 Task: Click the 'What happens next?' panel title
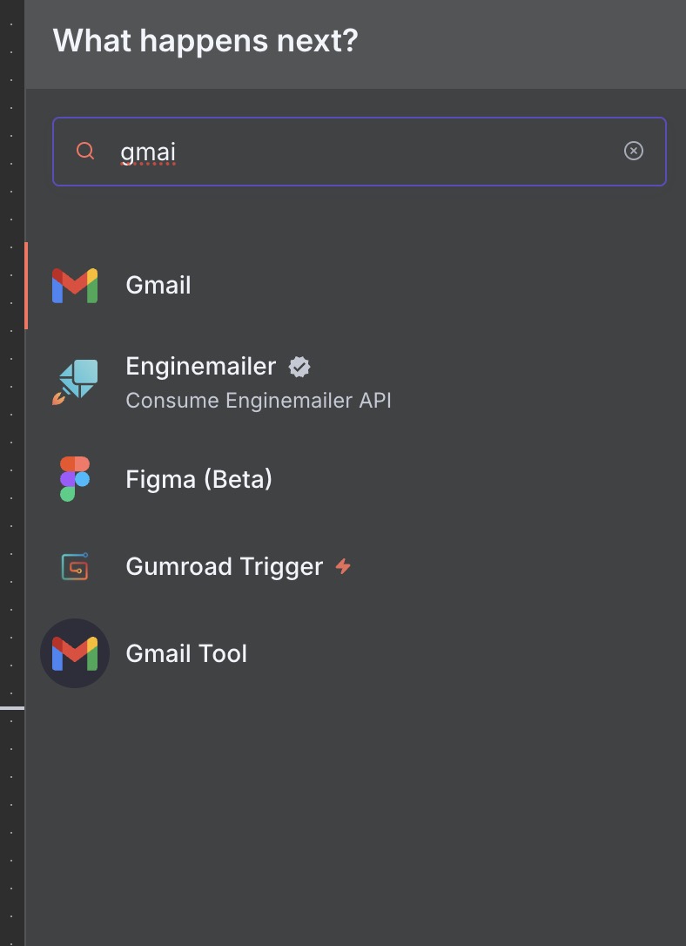click(205, 41)
